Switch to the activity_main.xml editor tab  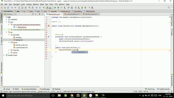(x=91, y=14)
